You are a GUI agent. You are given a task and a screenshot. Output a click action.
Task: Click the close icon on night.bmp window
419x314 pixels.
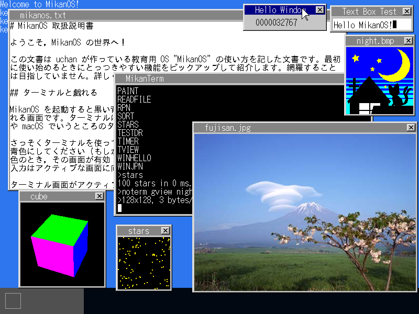[409, 40]
